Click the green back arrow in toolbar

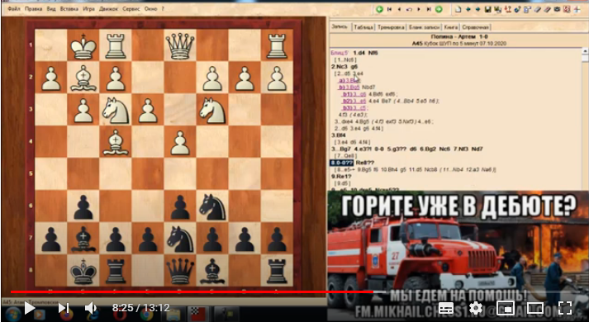[379, 9]
